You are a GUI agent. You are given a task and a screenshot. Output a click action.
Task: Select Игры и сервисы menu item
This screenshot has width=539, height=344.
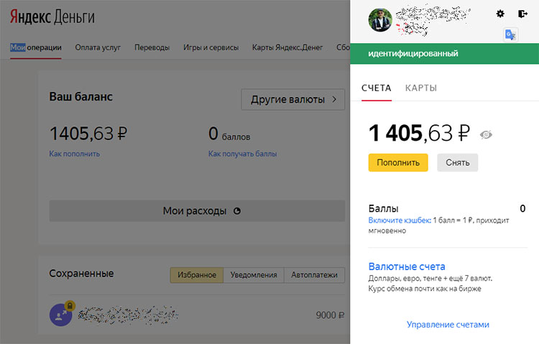211,47
